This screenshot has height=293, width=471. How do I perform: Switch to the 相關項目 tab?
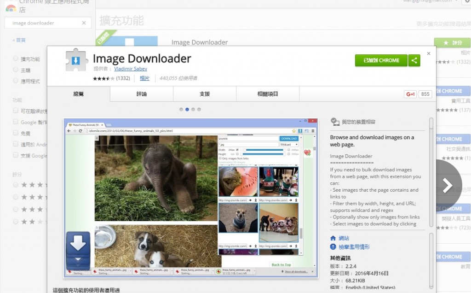[268, 94]
